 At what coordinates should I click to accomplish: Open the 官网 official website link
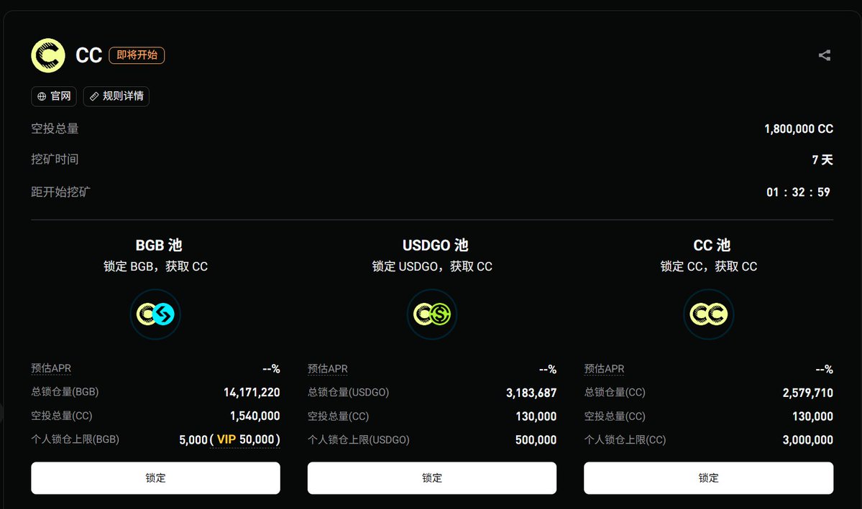(54, 96)
